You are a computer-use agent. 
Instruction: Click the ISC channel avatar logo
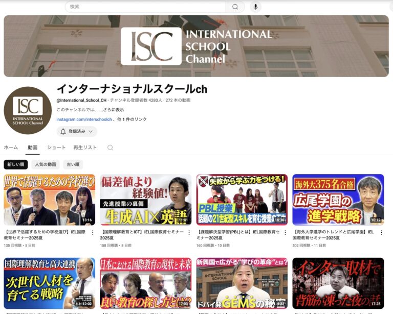(x=28, y=110)
